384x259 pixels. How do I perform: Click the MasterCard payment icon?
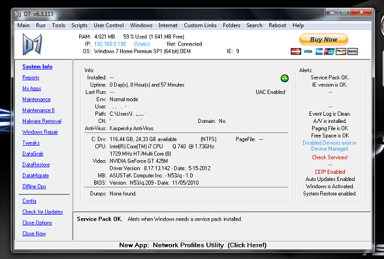click(x=296, y=52)
